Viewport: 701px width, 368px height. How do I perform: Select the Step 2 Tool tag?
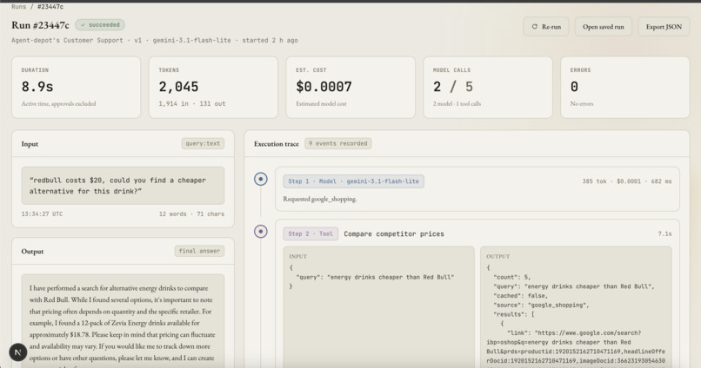(310, 233)
